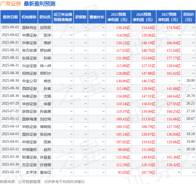Click the 最新盈利预测 heading
Screen dimensions: 196x184
click(39, 4)
